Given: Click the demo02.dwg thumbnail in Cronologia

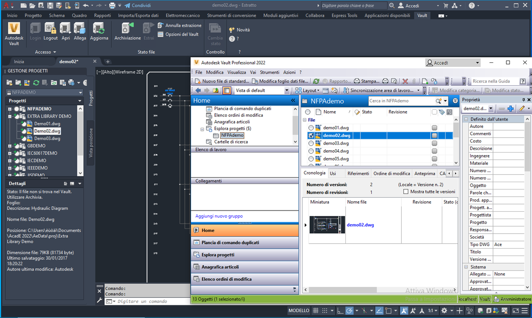Looking at the screenshot, I should 327,225.
